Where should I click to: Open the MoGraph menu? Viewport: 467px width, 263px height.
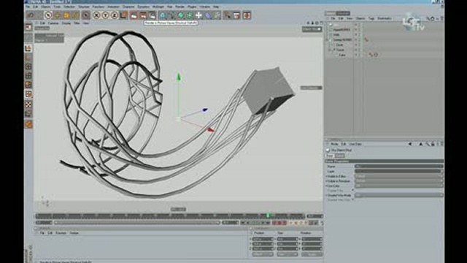click(x=158, y=7)
